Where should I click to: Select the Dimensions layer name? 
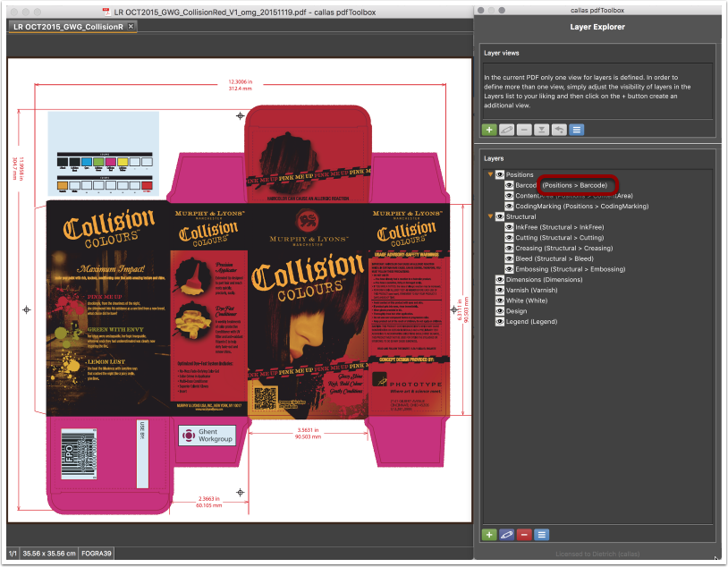[x=544, y=280]
